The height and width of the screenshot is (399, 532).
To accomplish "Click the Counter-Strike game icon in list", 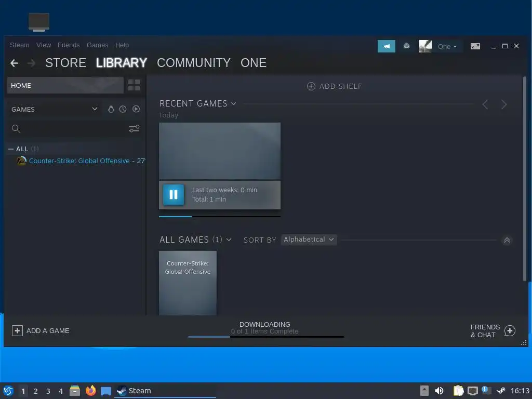I will point(21,161).
